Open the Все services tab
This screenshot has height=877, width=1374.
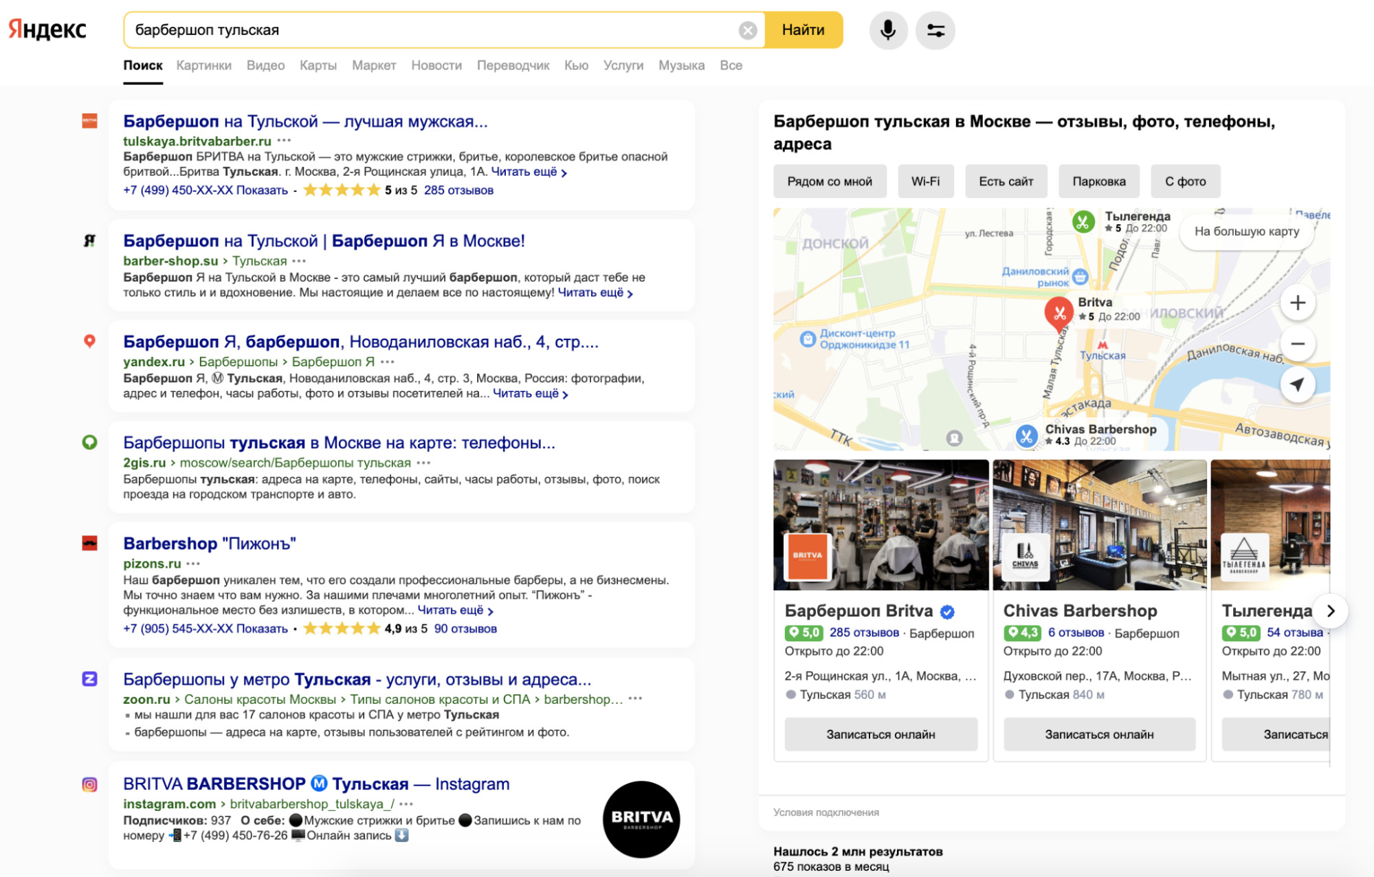[x=731, y=65]
